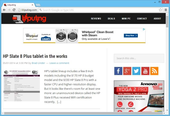Select Deals in the navigation bar
This screenshot has width=170, height=116.
click(111, 19)
